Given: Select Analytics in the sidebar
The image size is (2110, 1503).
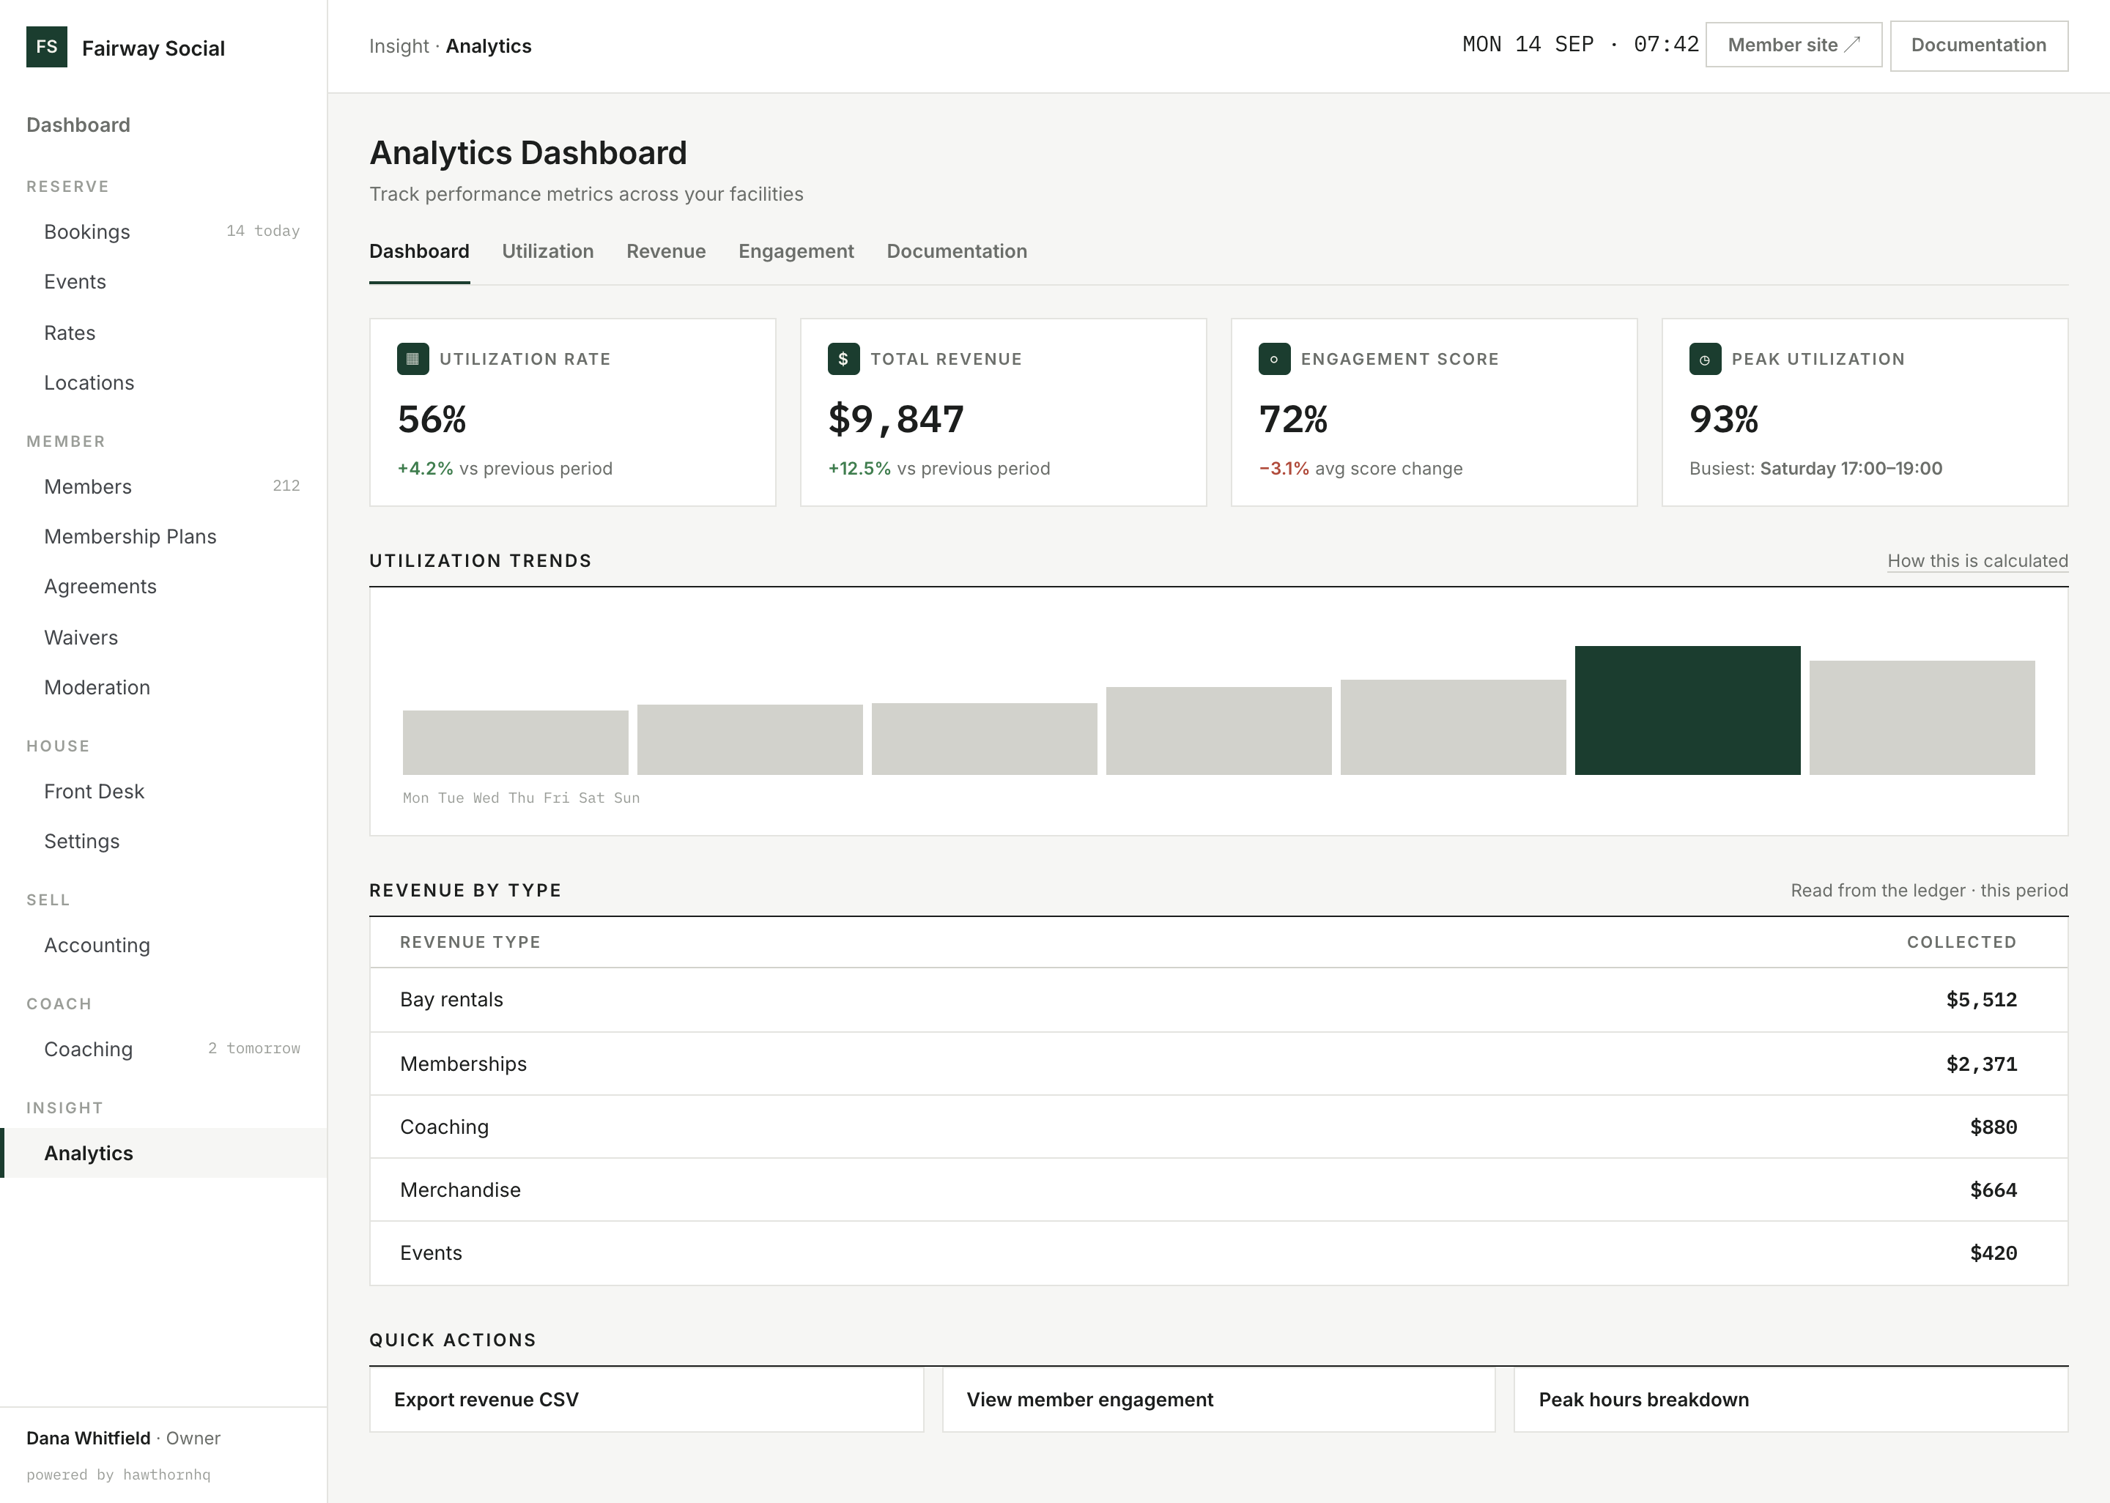Looking at the screenshot, I should 163,1153.
